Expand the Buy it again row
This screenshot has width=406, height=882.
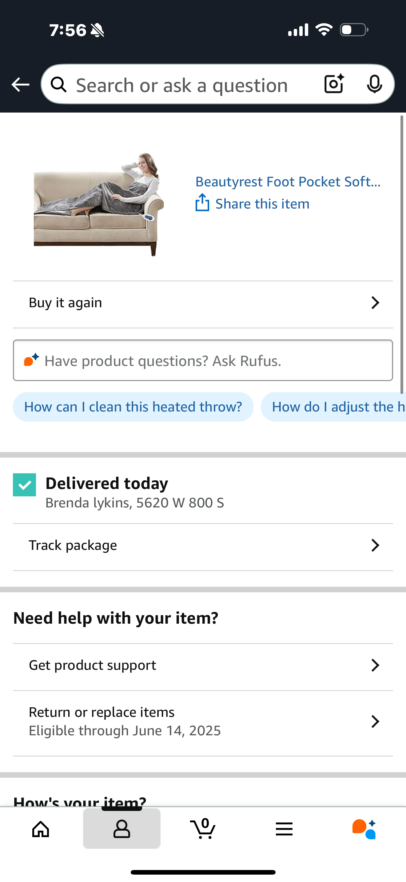203,303
